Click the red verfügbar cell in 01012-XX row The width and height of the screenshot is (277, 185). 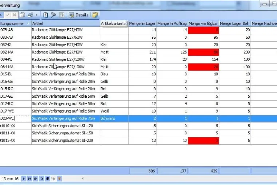point(203,141)
